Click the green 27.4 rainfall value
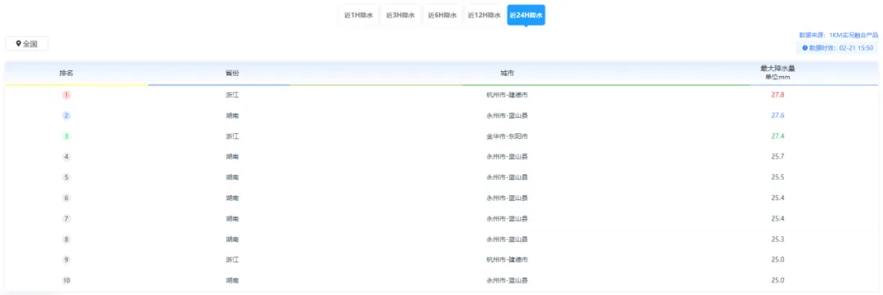 point(778,136)
